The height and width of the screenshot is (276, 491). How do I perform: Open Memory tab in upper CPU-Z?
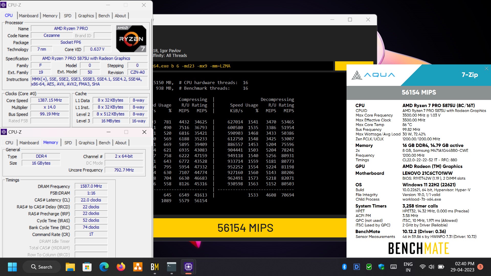pos(50,16)
